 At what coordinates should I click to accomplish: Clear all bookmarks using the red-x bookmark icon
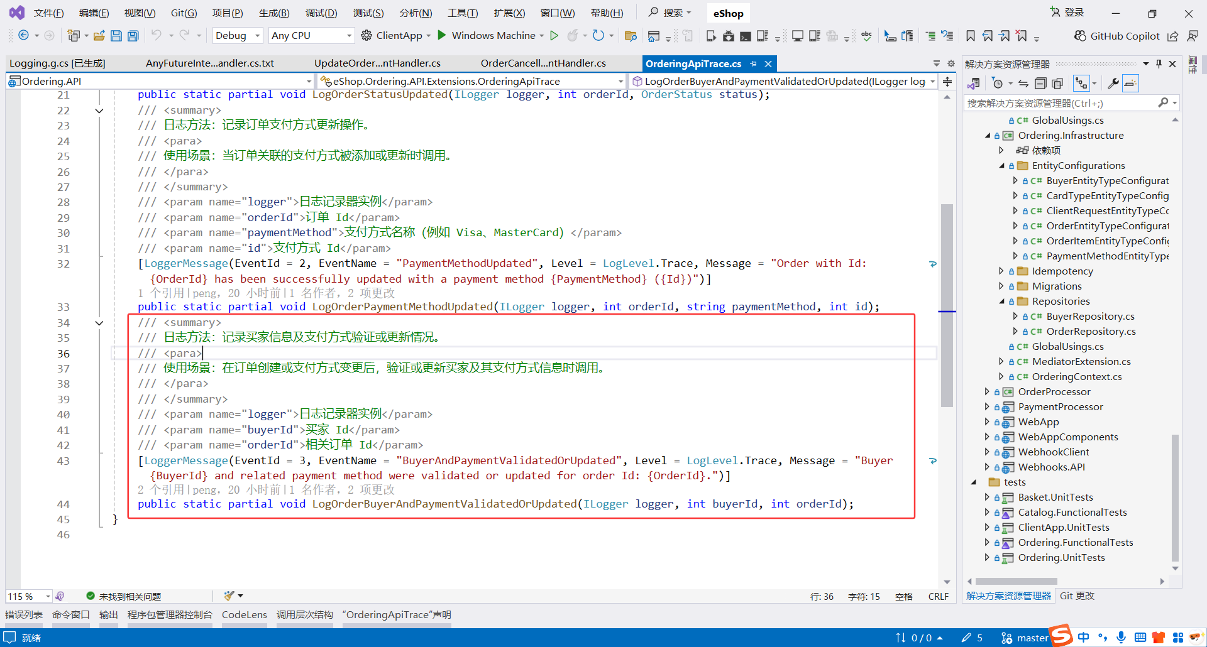(x=1022, y=36)
